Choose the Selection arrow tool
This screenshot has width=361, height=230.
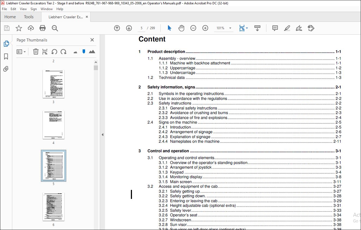coord(169,28)
